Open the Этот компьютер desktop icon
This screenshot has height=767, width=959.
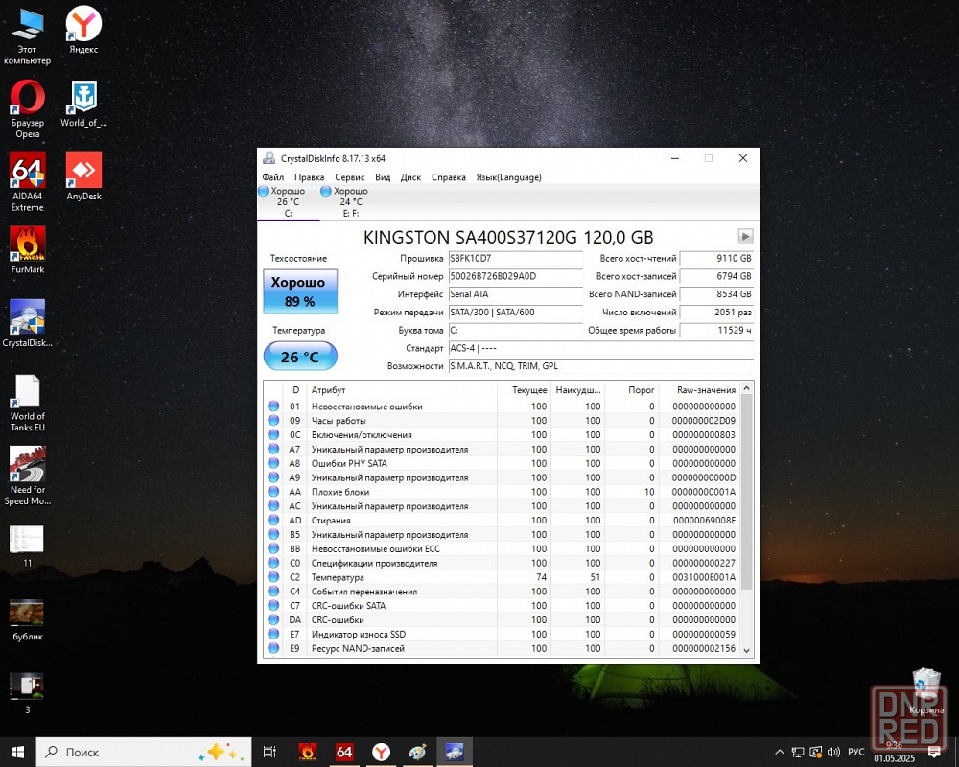(27, 35)
